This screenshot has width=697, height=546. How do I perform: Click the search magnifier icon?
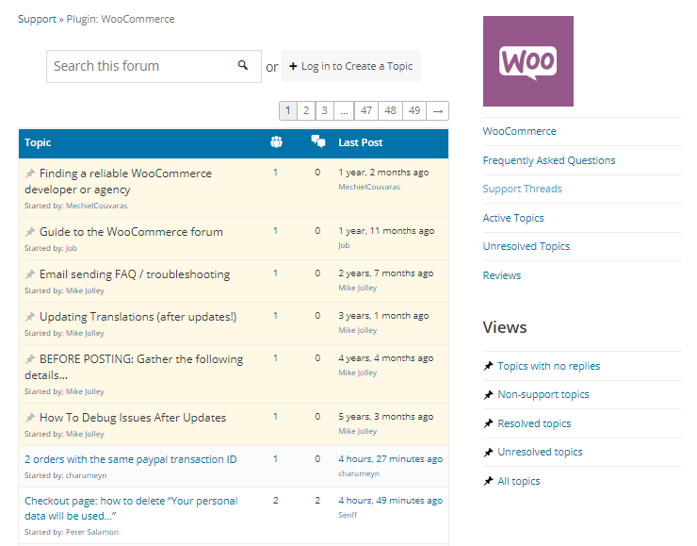click(243, 65)
